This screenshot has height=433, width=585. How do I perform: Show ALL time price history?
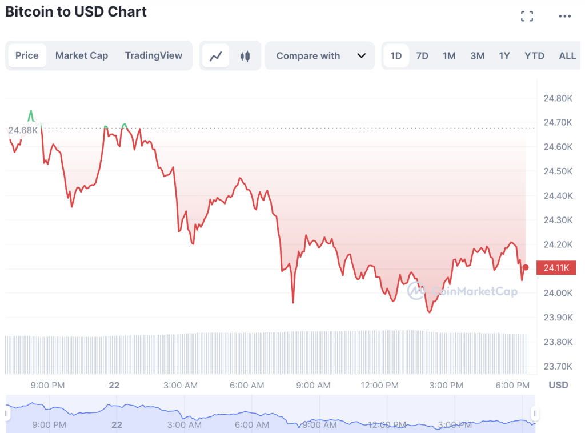coord(567,56)
